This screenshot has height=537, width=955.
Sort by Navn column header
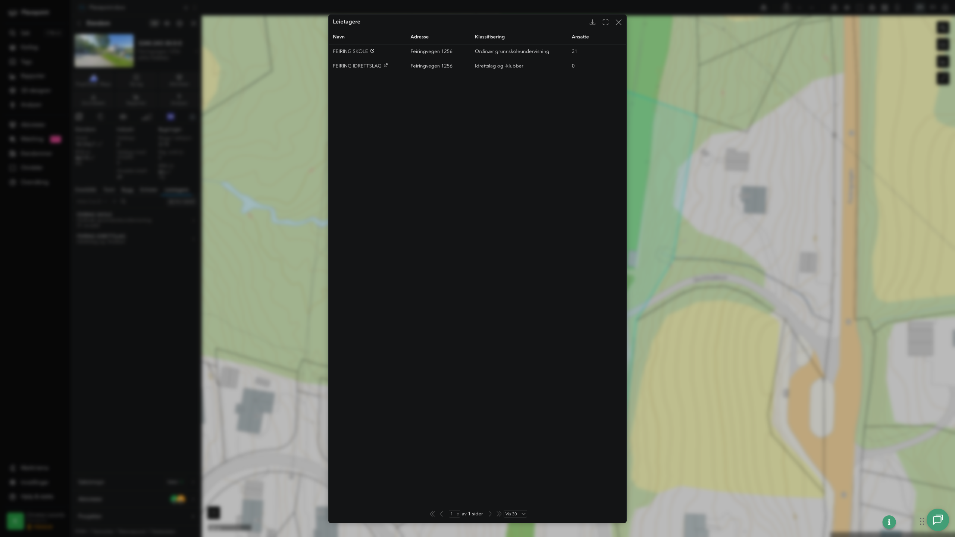tap(339, 37)
